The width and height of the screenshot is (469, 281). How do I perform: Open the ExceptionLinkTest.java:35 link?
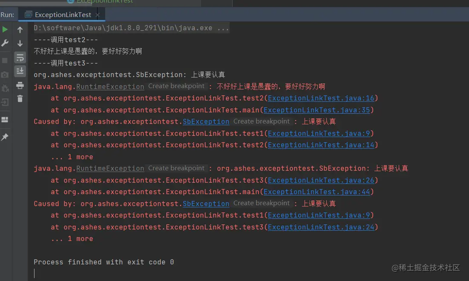pyautogui.click(x=317, y=110)
